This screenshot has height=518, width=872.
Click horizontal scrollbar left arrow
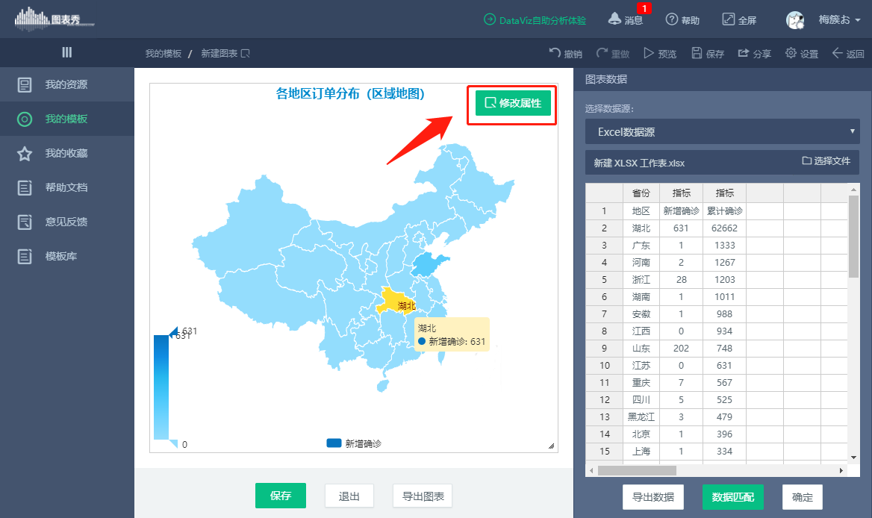coord(591,471)
